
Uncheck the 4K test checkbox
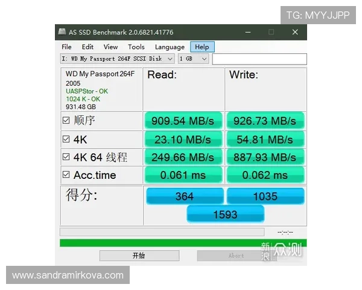(x=66, y=140)
